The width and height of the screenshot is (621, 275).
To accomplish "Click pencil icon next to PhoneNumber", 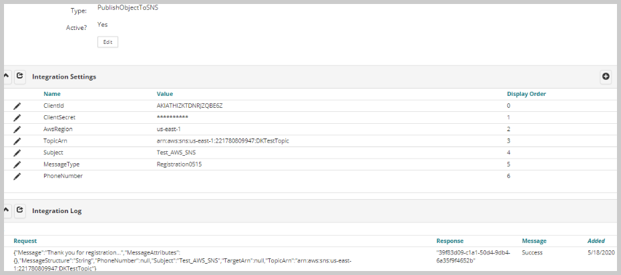I will click(x=17, y=176).
